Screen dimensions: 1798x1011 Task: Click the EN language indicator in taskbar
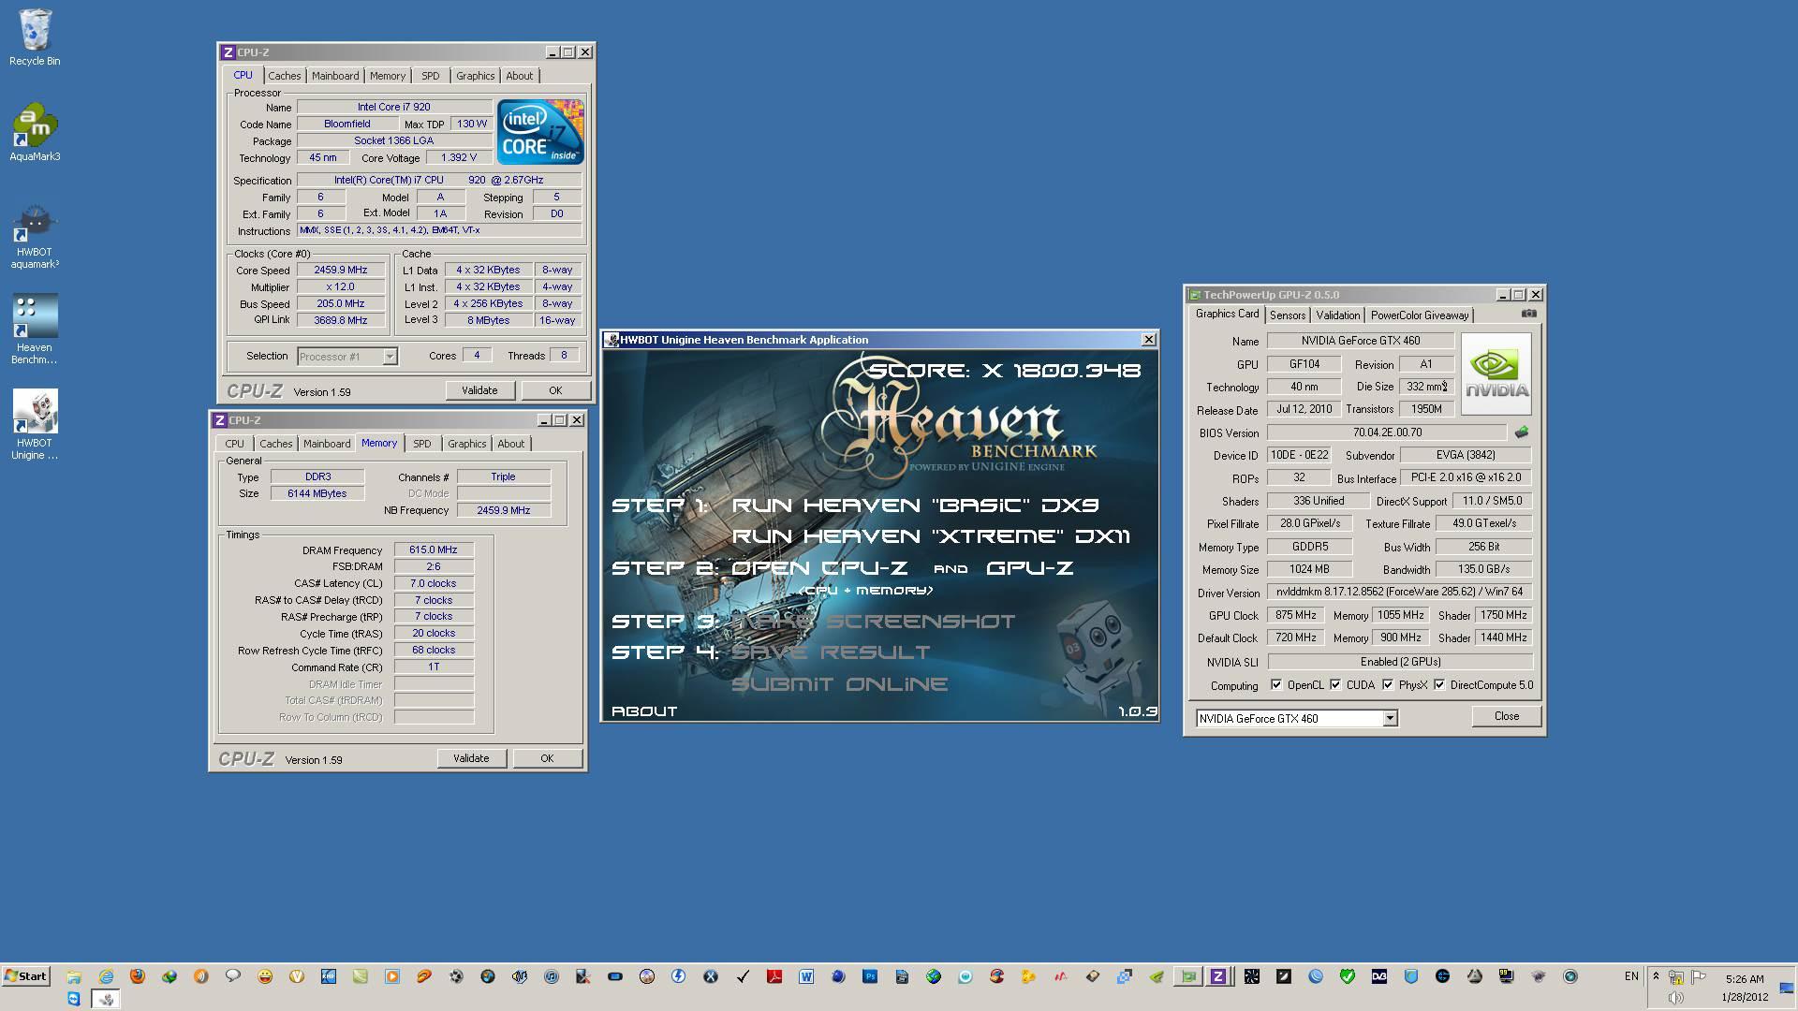pyautogui.click(x=1631, y=976)
